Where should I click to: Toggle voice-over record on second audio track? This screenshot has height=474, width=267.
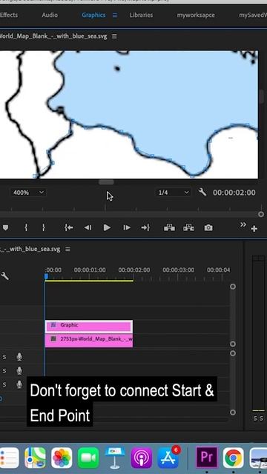[x=19, y=370]
